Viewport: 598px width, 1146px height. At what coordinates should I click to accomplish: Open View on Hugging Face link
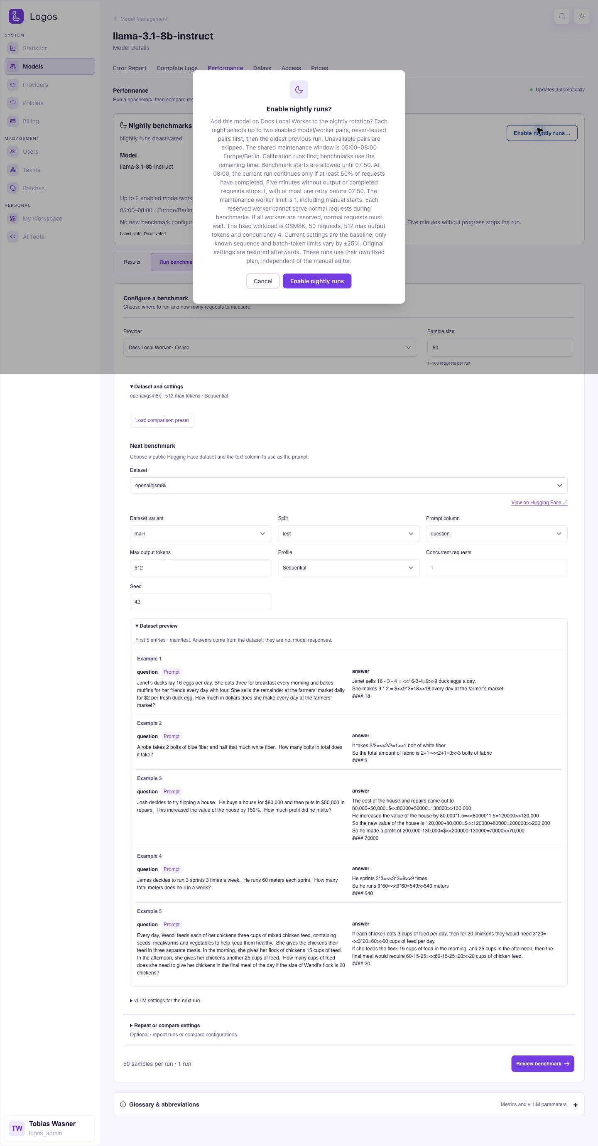pyautogui.click(x=539, y=503)
